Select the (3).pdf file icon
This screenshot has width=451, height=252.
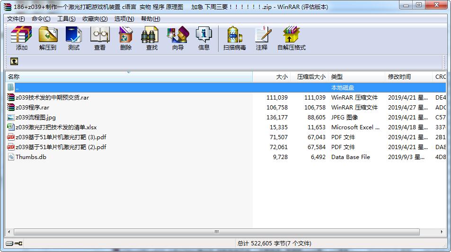click(11, 137)
